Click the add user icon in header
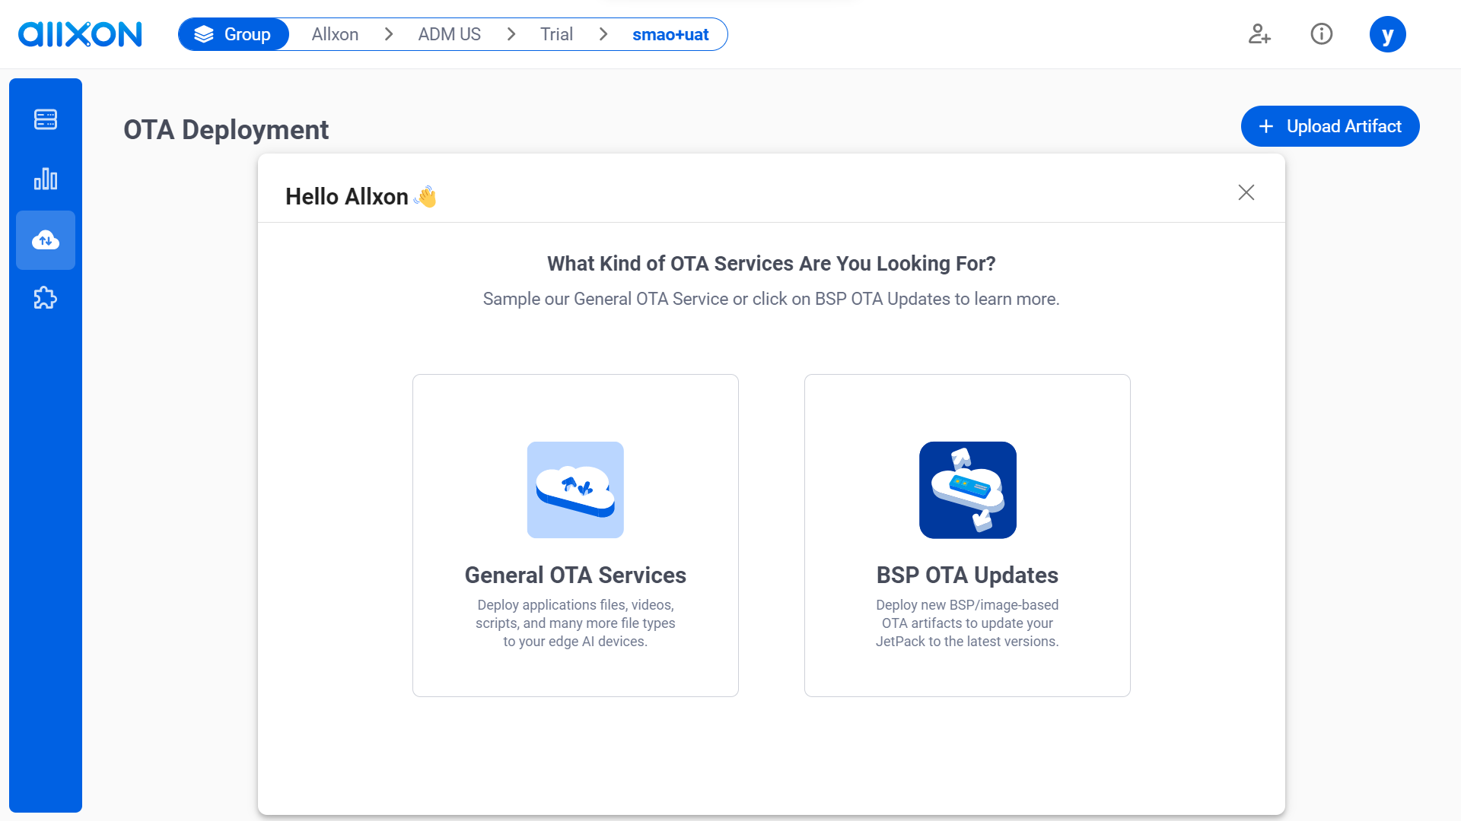The image size is (1461, 821). [x=1259, y=34]
